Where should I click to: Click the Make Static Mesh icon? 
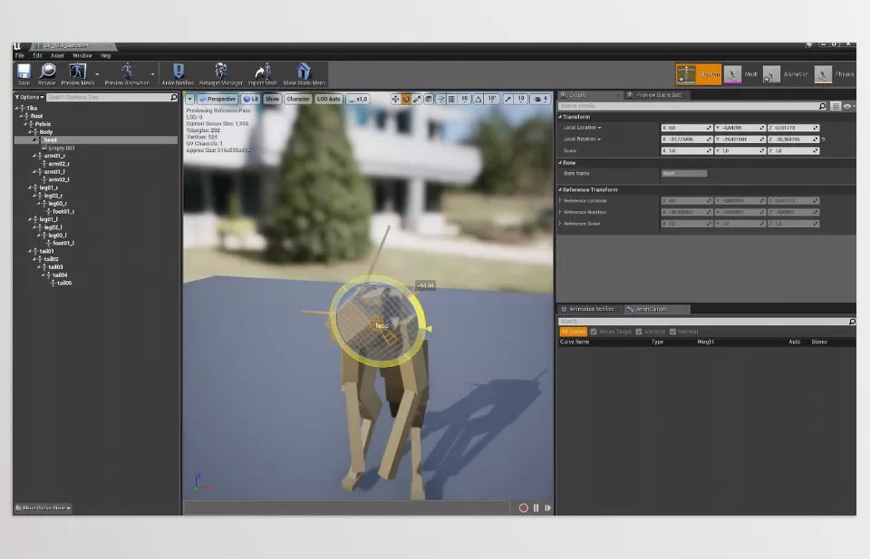tap(304, 71)
